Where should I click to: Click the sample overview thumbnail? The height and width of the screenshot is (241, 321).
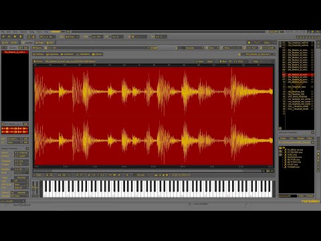click(15, 131)
